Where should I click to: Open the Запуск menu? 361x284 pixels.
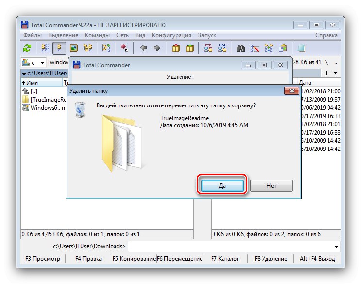coord(207,35)
